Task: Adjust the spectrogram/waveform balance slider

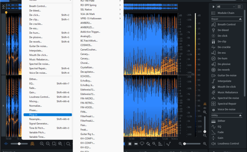Action: pos(19,144)
